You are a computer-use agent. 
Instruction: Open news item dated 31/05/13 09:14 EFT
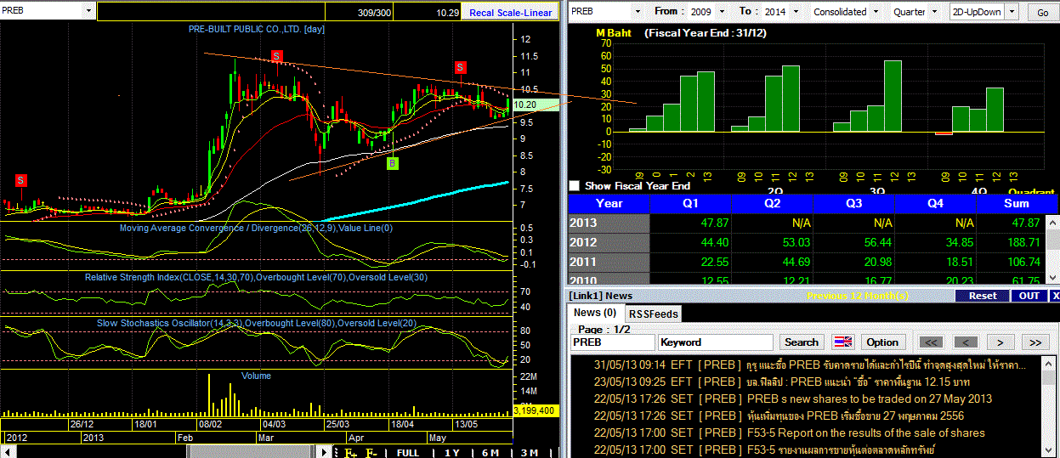pos(810,365)
